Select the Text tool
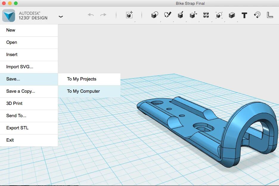 coord(244,15)
